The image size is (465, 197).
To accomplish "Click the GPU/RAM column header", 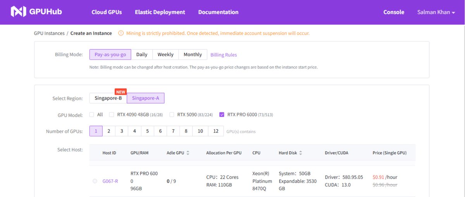I will [139, 153].
